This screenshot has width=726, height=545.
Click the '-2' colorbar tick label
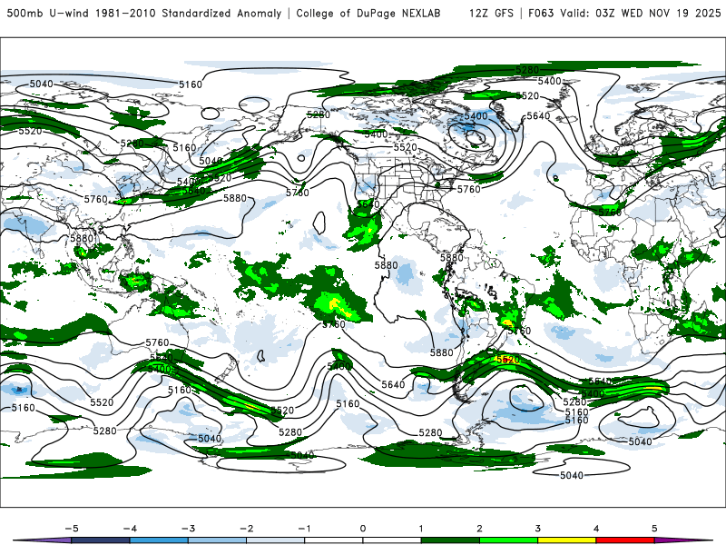pyautogui.click(x=246, y=529)
